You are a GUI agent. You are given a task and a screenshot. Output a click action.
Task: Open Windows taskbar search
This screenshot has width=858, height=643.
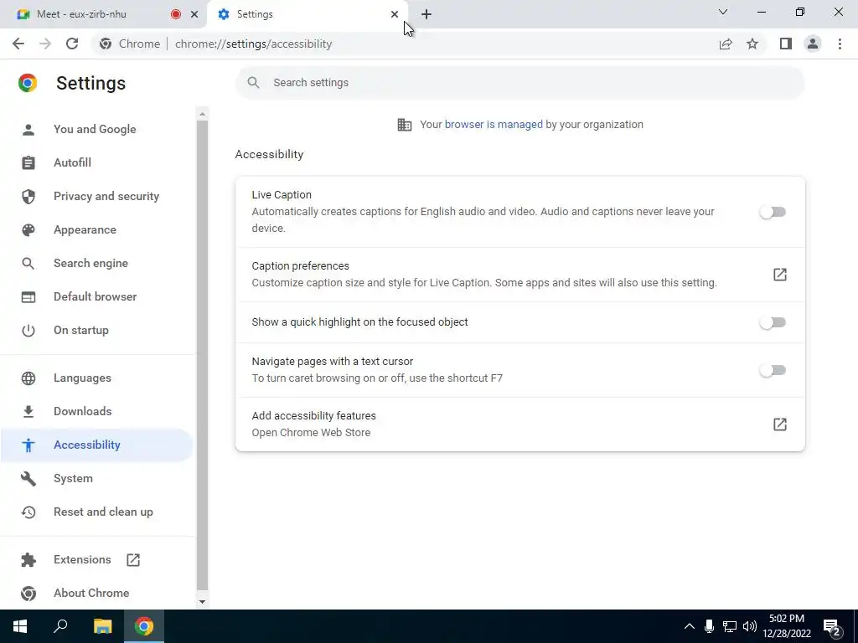tap(60, 626)
